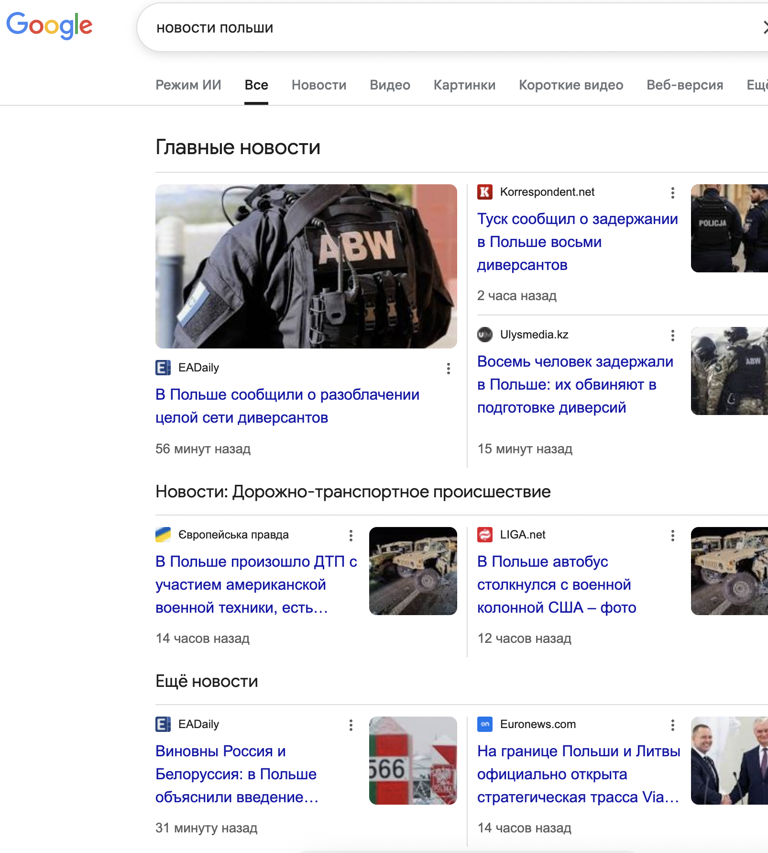Switch to the Новости tab
The image size is (768, 853).
[318, 85]
